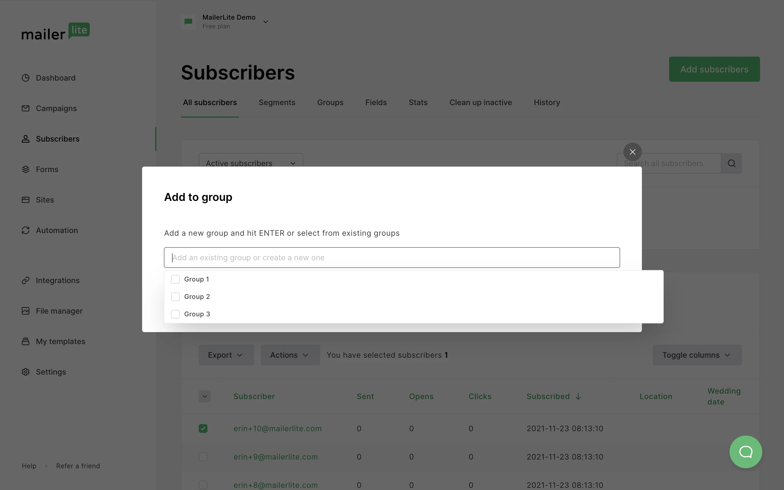Switch to the Segments tab

pos(277,102)
